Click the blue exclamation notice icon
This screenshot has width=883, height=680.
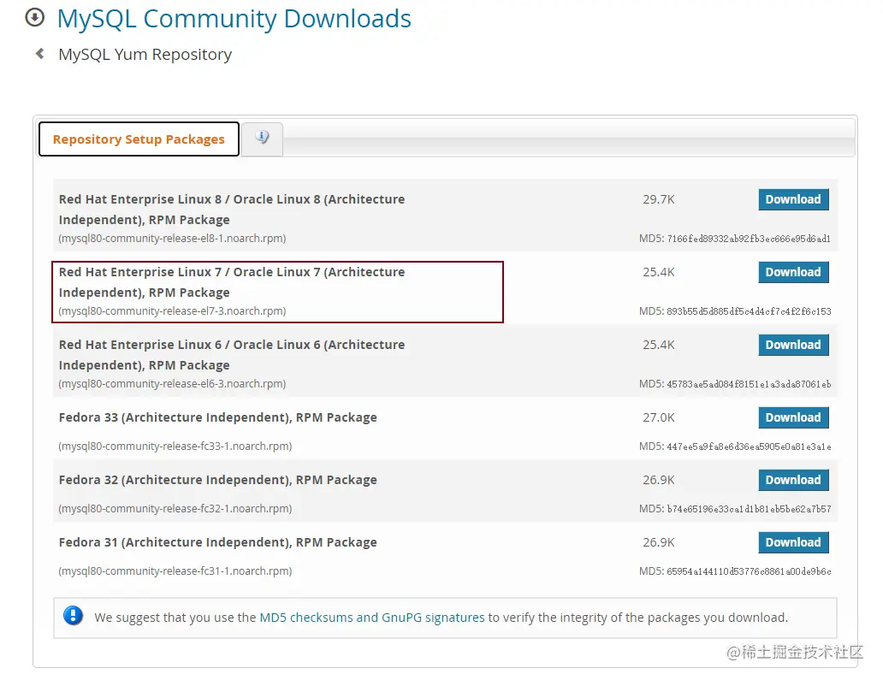(x=74, y=616)
